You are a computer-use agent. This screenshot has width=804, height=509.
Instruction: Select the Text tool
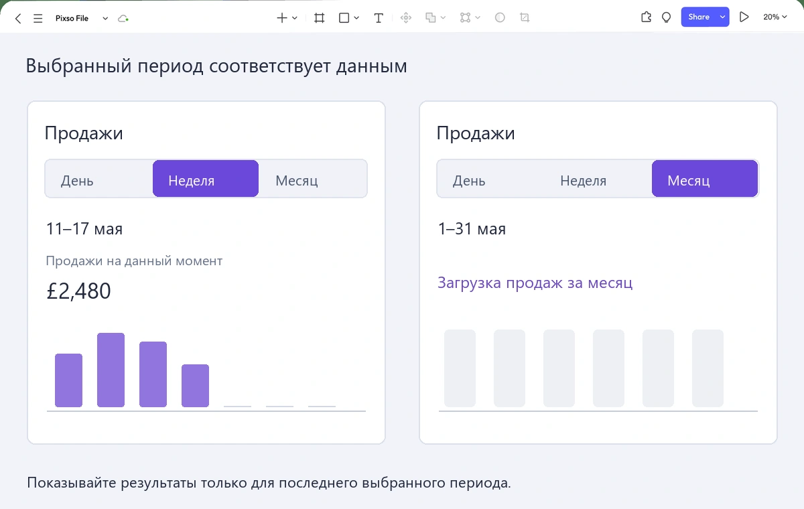pyautogui.click(x=379, y=18)
